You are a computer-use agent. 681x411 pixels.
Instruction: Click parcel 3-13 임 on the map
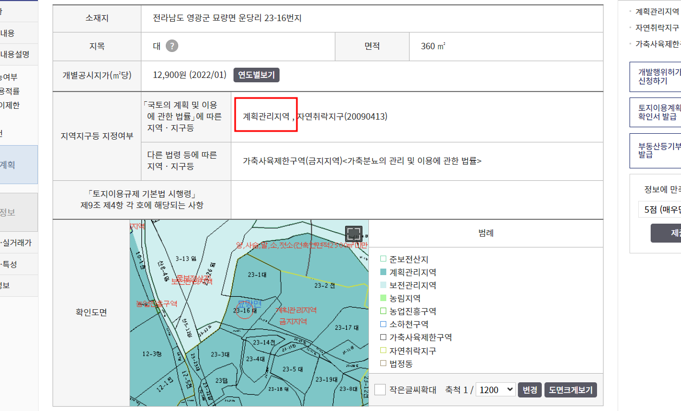(186, 258)
